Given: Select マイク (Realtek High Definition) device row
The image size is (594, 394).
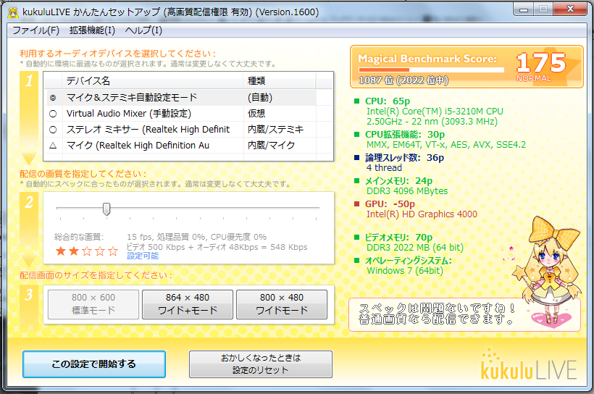Looking at the screenshot, I should pyautogui.click(x=53, y=145).
